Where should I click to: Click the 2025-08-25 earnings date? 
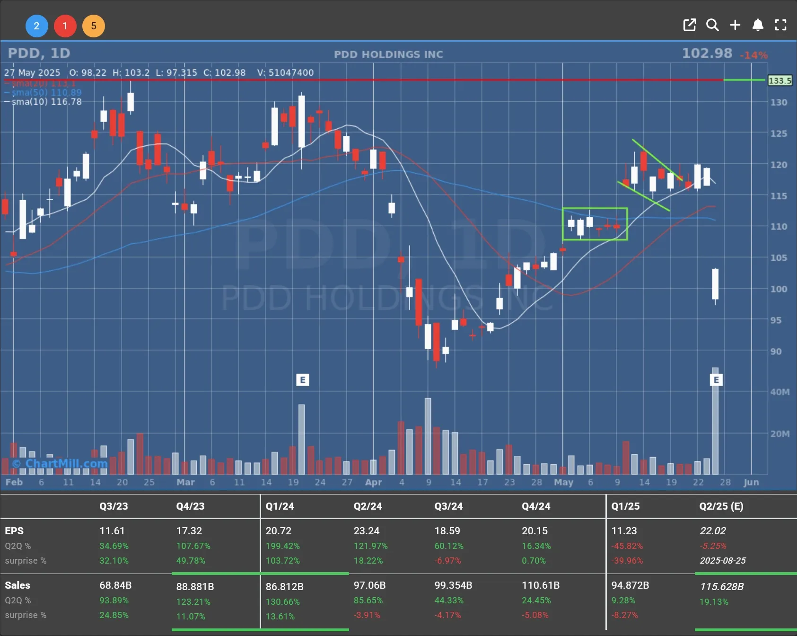coord(723,561)
